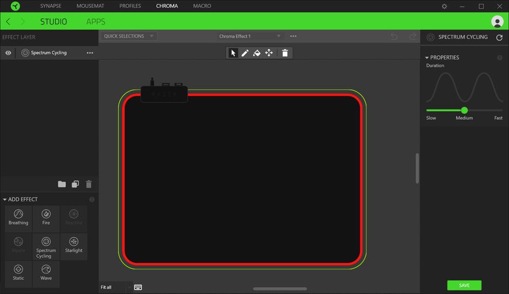Click the Save button
Screen dimensions: 509x294
(x=464, y=285)
